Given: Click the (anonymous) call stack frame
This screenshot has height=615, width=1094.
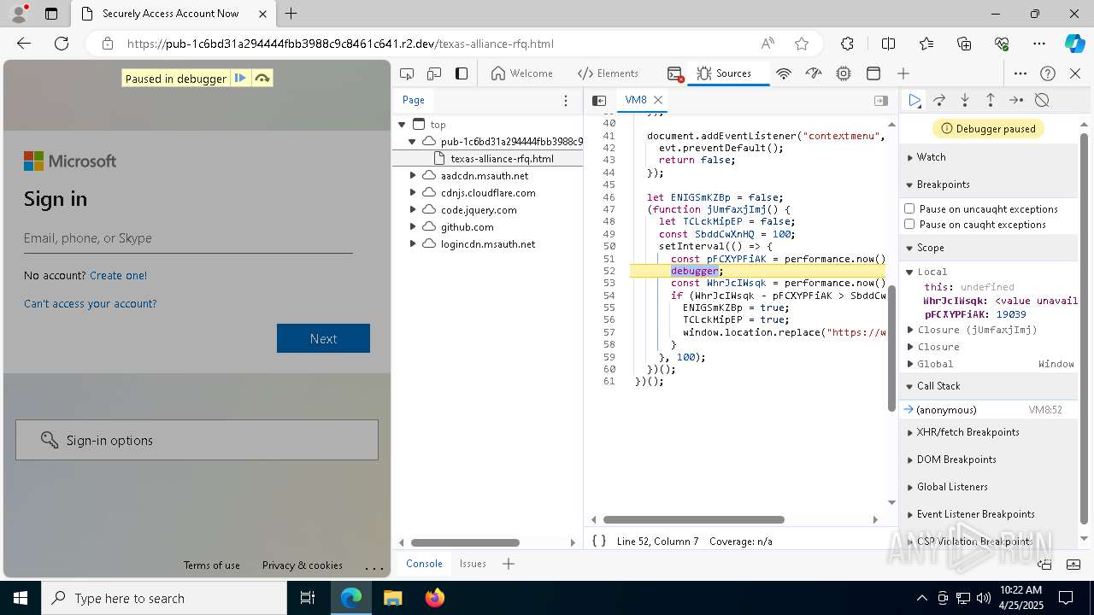Looking at the screenshot, I should pos(989,410).
